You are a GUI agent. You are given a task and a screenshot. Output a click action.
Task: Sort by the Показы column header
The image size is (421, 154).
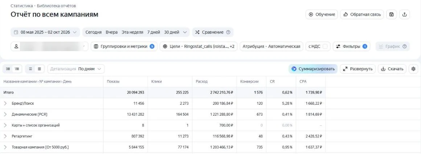pyautogui.click(x=113, y=82)
